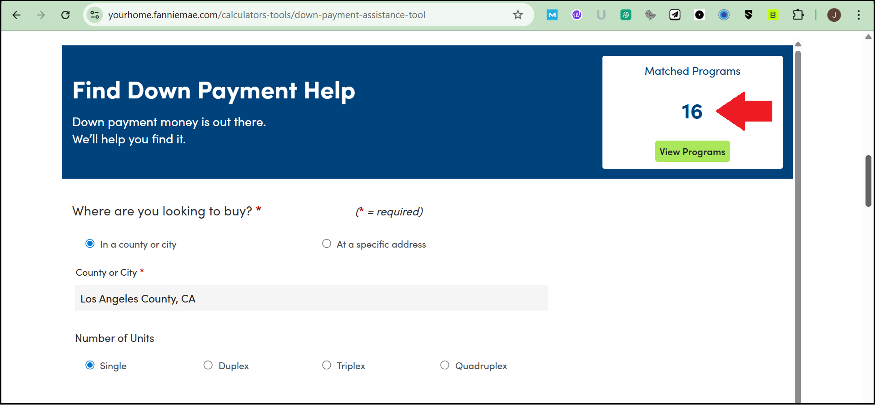Image resolution: width=875 pixels, height=405 pixels.
Task: Click the 'Find Down Payment Help' title
Action: (x=214, y=91)
